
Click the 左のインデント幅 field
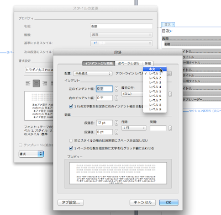pyautogui.click(x=104, y=89)
